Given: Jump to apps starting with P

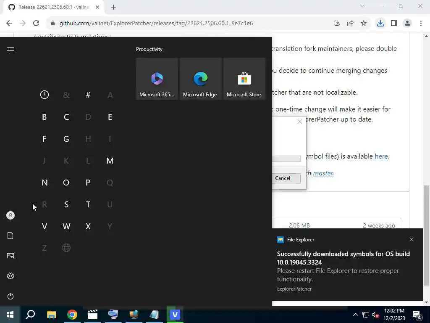Looking at the screenshot, I should coord(88,183).
